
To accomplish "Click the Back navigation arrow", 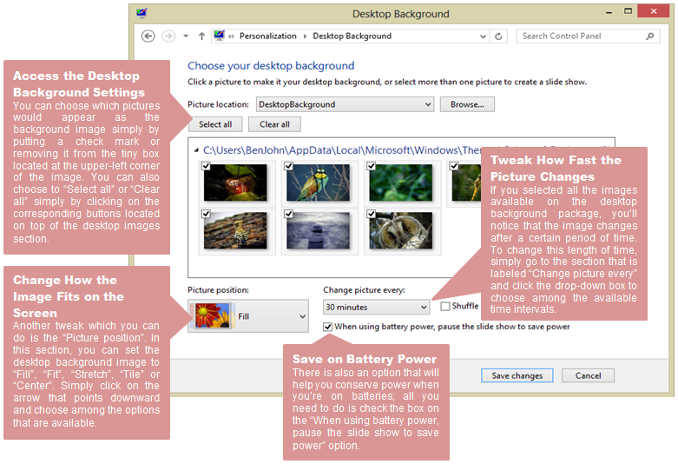I will pyautogui.click(x=148, y=36).
